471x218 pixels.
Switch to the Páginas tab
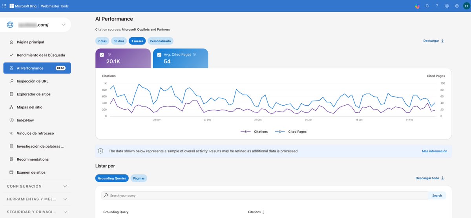(139, 178)
